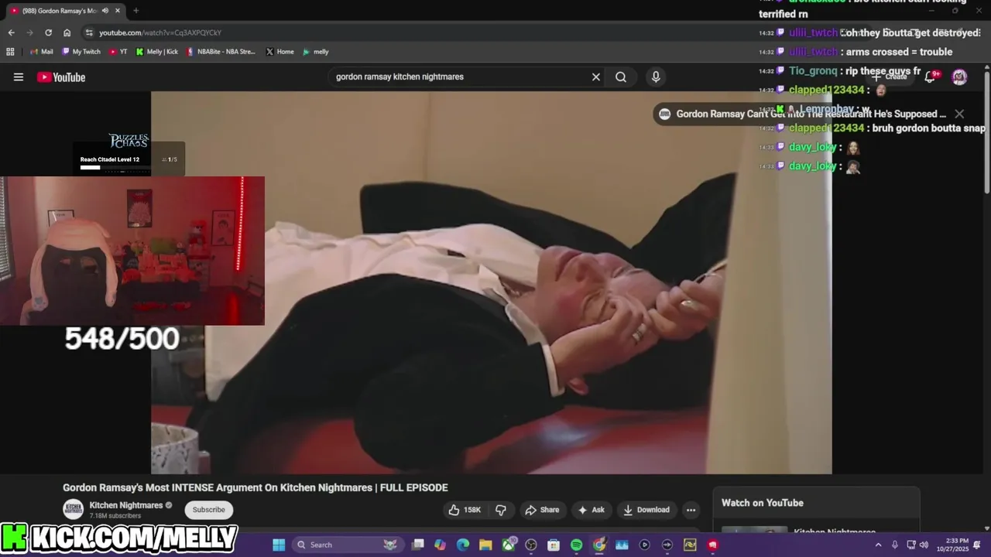The height and width of the screenshot is (557, 991).
Task: Run the YouTube search with magnifier icon
Action: (621, 77)
